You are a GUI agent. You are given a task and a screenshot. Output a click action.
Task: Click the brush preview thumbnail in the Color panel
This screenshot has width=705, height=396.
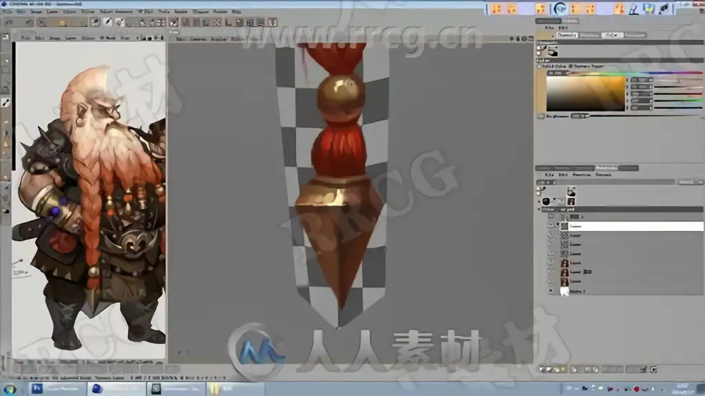coord(553,52)
